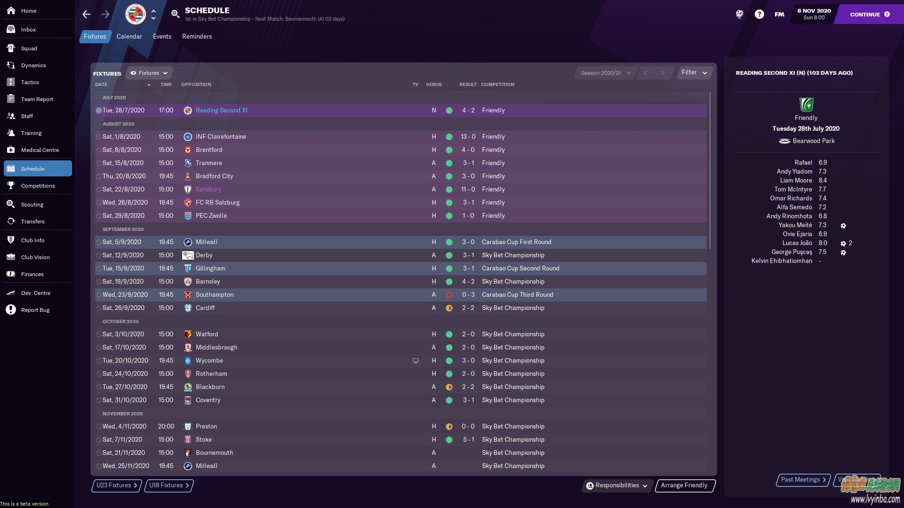Expand the Responsibilities dropdown

617,485
